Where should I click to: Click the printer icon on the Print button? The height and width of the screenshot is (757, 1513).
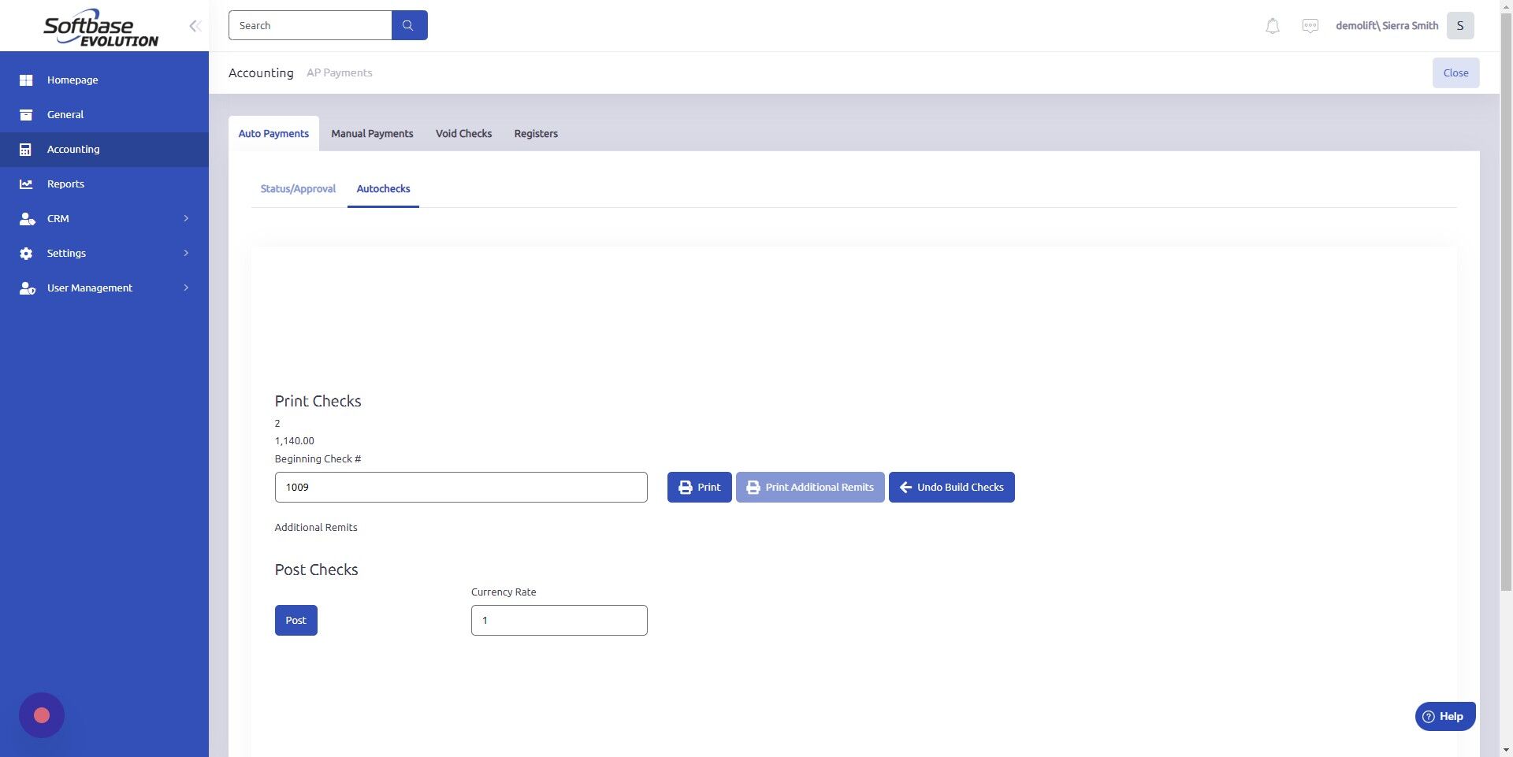coord(685,487)
